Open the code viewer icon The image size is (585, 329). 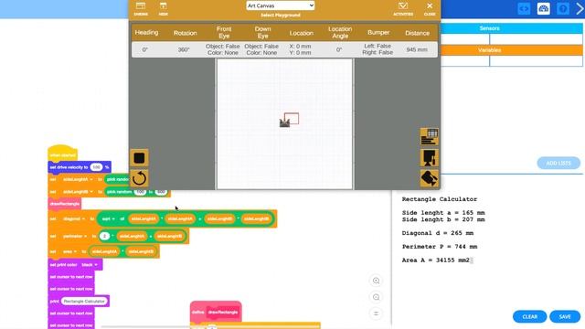(524, 8)
